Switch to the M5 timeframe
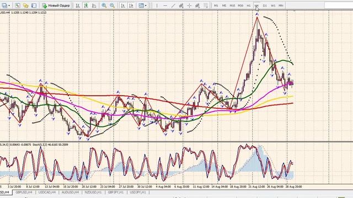Viewport: 353px width, 198px height. click(224, 5)
